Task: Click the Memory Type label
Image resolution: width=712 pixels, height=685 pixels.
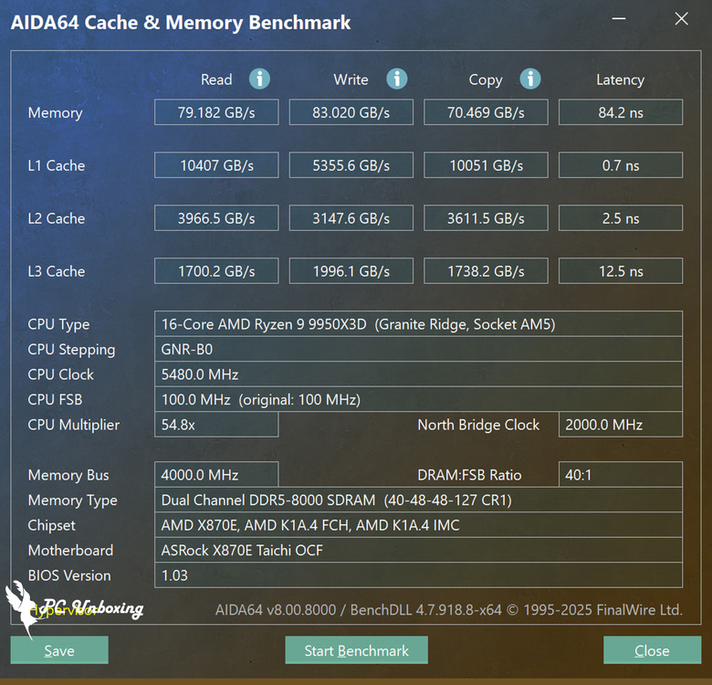Action: click(73, 501)
